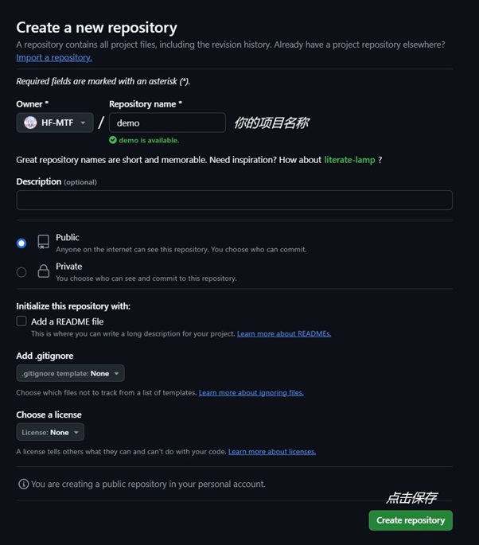Click into the Description text field
Viewport: 479px width, 545px height.
(234, 200)
